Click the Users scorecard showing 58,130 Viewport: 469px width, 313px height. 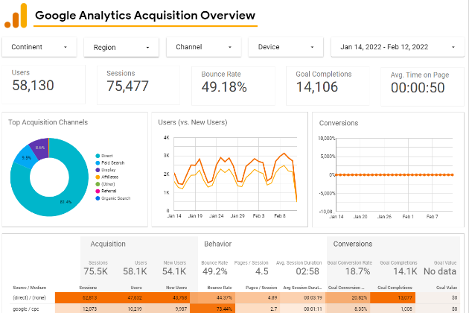tap(43, 84)
